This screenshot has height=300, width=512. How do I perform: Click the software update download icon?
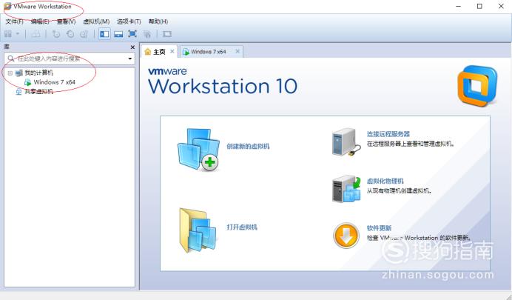tap(346, 236)
